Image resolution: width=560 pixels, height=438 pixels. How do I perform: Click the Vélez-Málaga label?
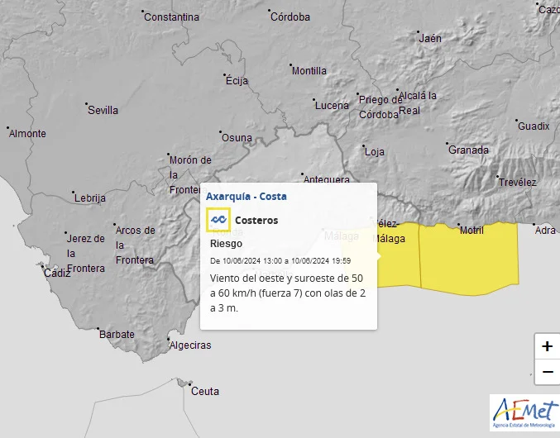coord(388,231)
